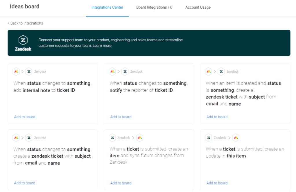Select the monday.com icon on the internal note recipe
This screenshot has width=296, height=192.
pyautogui.click(x=16, y=71)
